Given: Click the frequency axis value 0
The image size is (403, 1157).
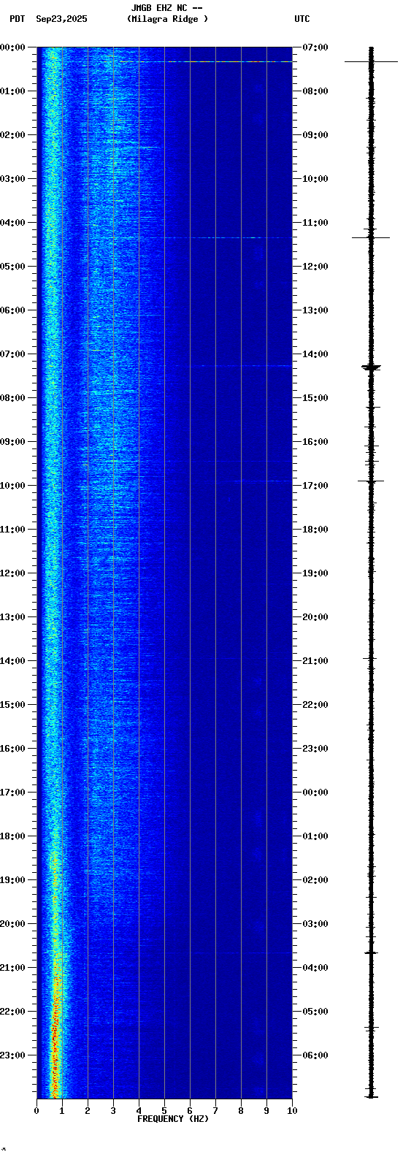Looking at the screenshot, I should coord(37,1111).
